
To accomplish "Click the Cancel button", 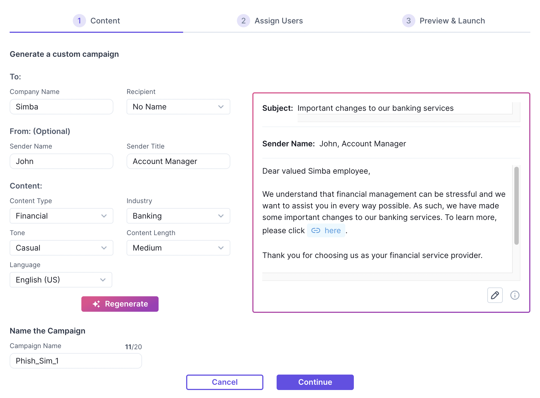I will [x=224, y=382].
